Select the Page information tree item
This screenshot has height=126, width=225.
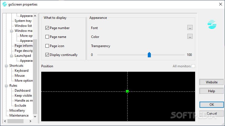pos(24,46)
